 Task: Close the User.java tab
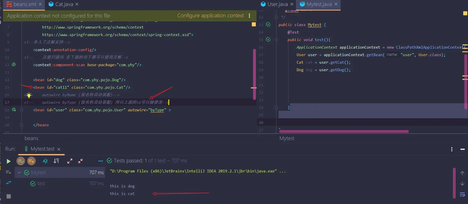pos(292,4)
